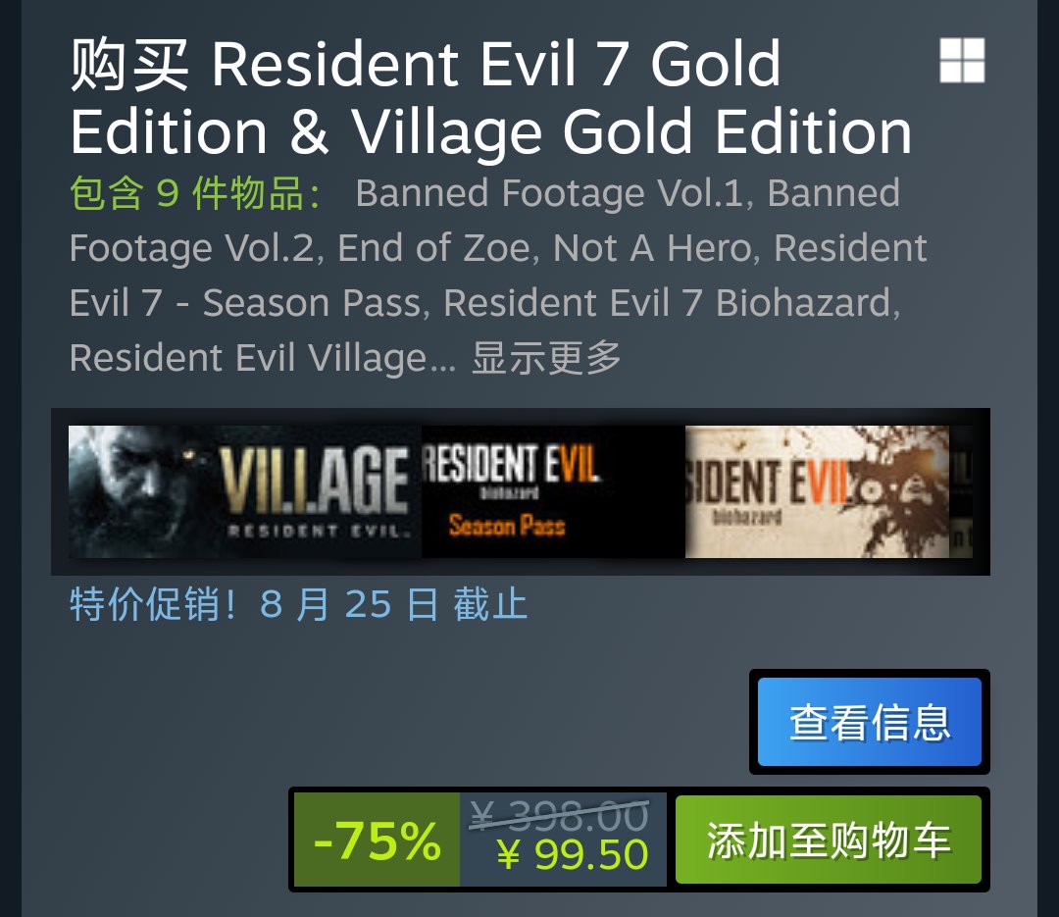Click the ¥ 99.50 sale price

[x=573, y=855]
